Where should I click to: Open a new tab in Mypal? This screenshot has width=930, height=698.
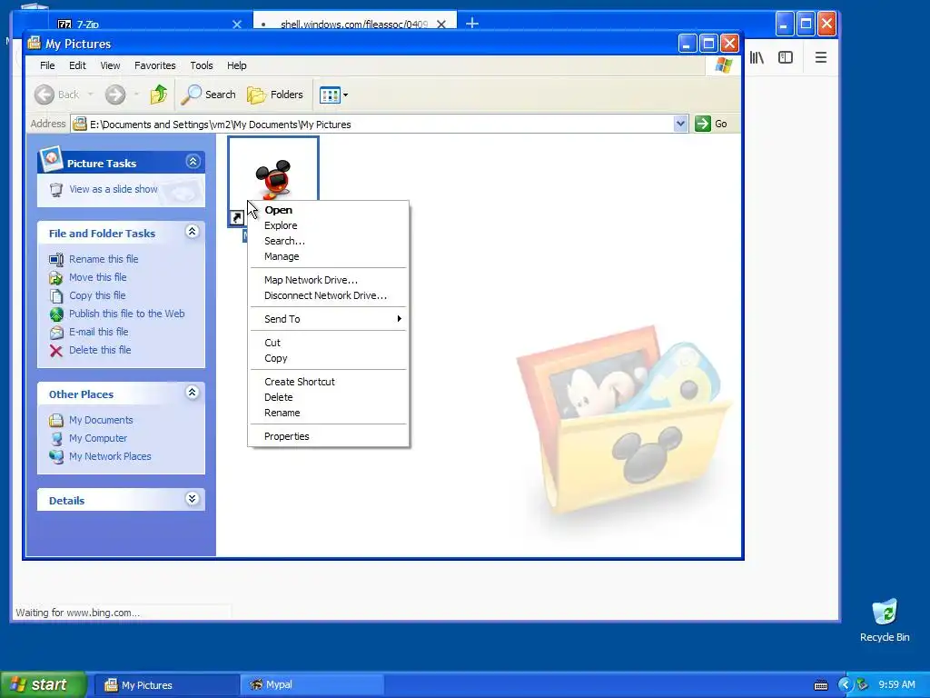point(472,23)
